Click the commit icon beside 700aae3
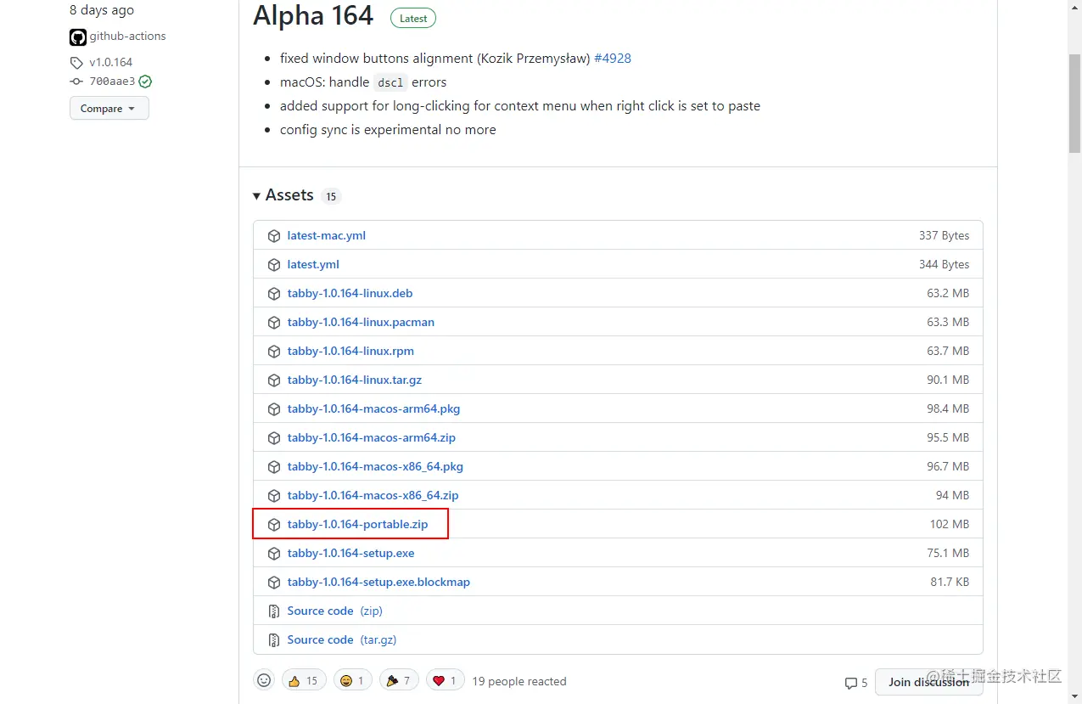The width and height of the screenshot is (1082, 704). [76, 82]
